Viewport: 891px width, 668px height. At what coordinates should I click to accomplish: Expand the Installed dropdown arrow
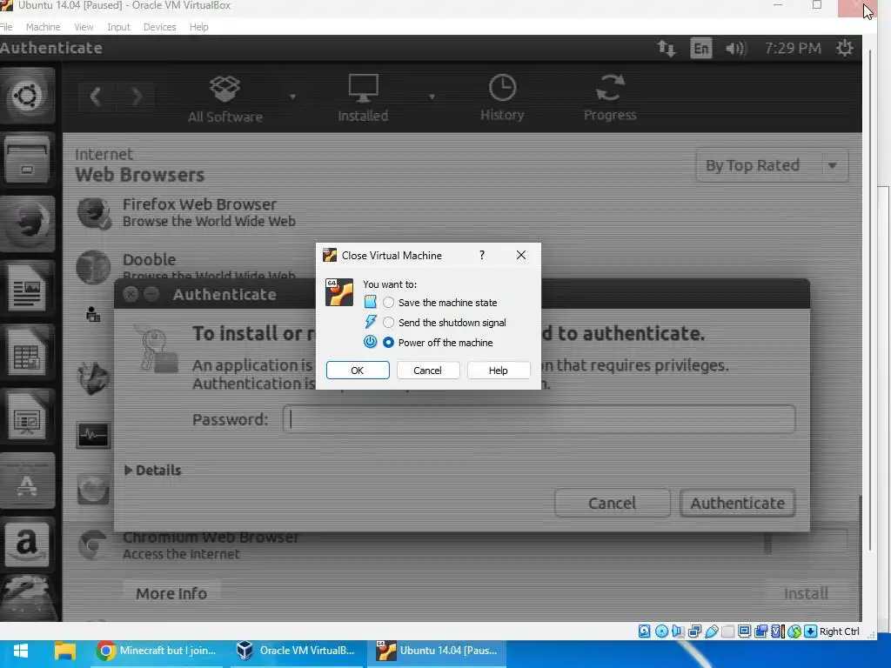[432, 97]
